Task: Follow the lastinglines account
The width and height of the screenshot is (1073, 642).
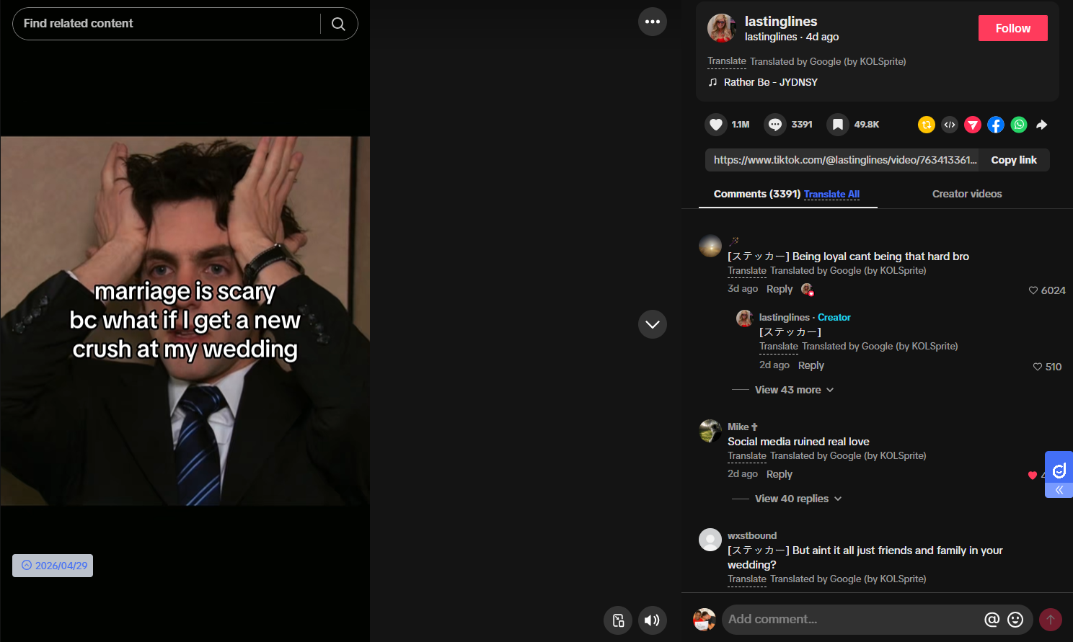Action: [x=1013, y=28]
